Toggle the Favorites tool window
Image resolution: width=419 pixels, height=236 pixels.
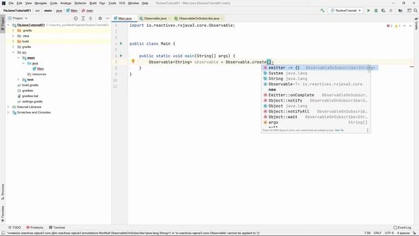pyautogui.click(x=3, y=214)
